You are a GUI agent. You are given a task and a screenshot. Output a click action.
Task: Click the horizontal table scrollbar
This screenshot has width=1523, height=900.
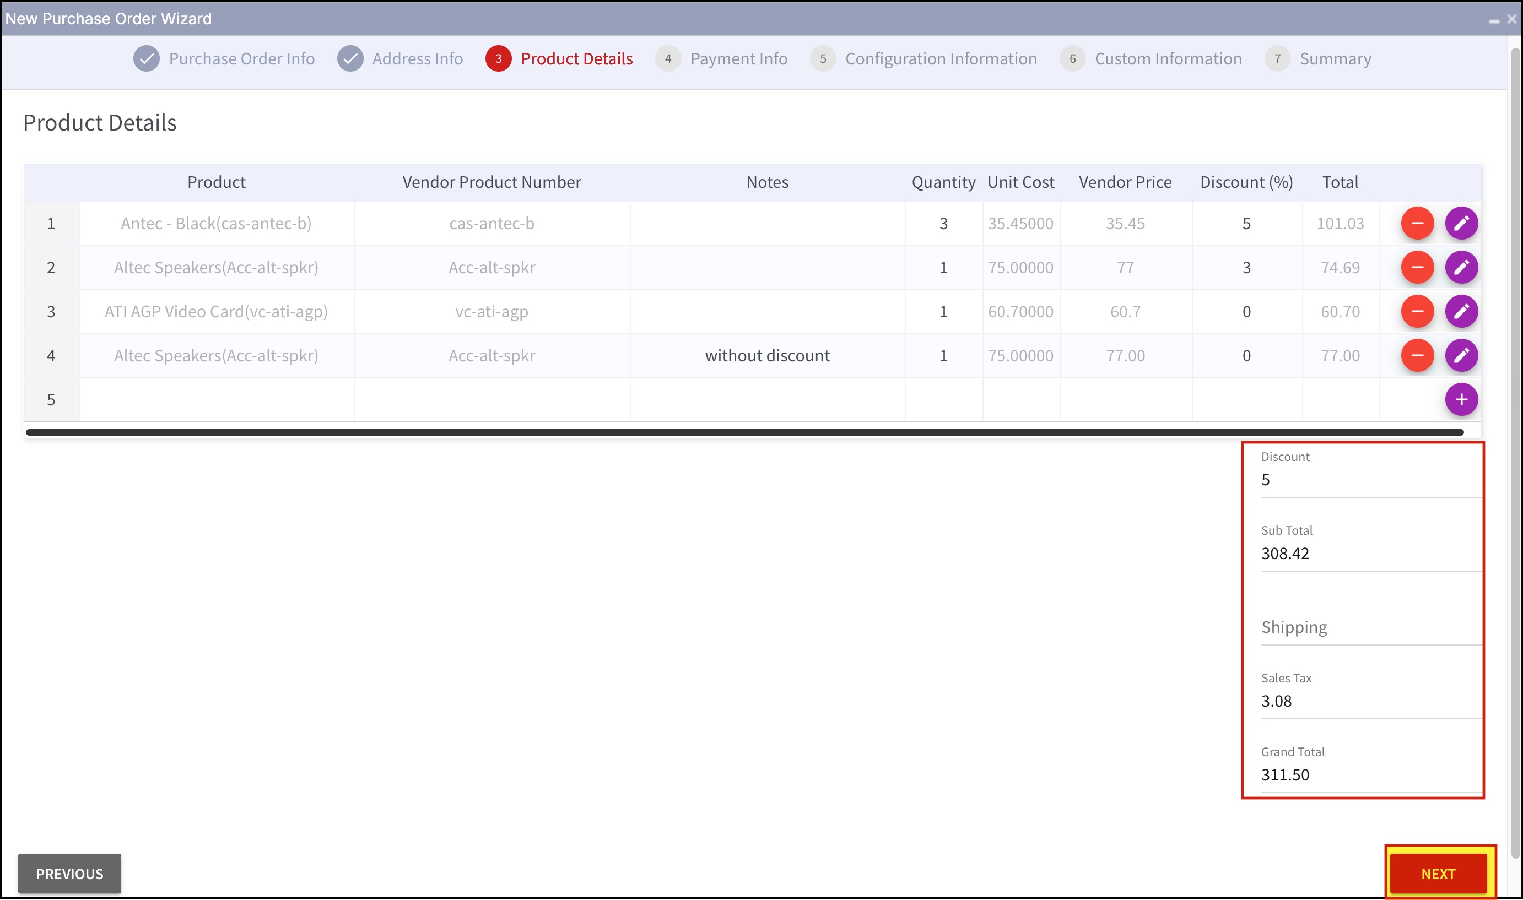(x=744, y=432)
